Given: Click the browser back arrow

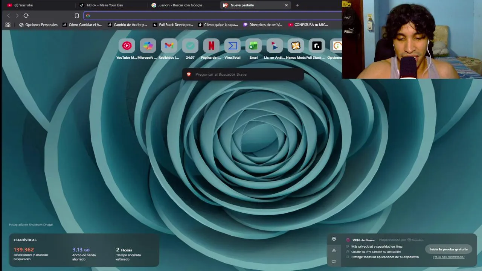Looking at the screenshot, I should 8,15.
